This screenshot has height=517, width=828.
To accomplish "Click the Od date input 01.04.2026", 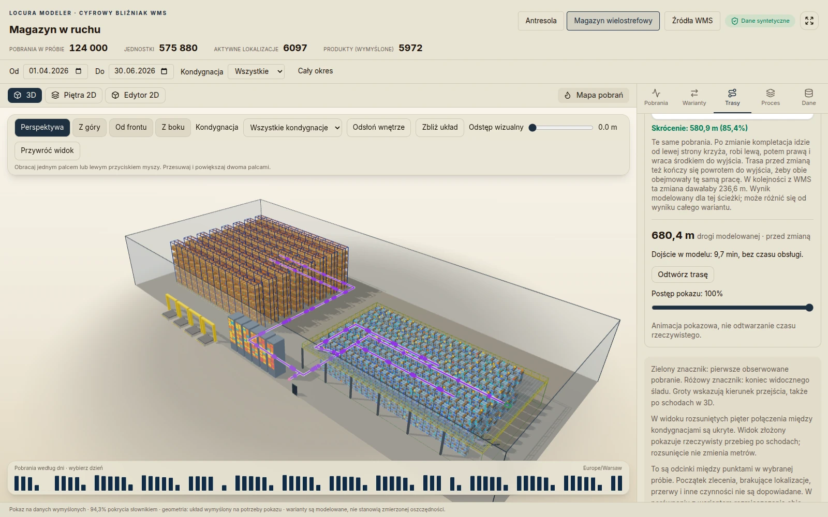I will click(x=55, y=71).
